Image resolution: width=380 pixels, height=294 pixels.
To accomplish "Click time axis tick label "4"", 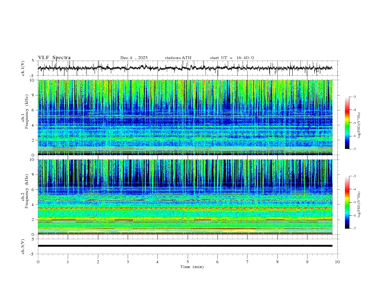I will tap(157, 262).
